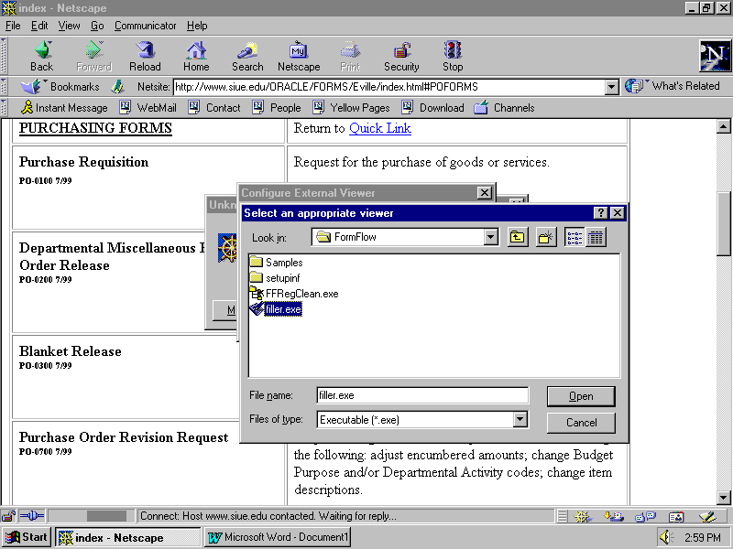This screenshot has width=733, height=549.
Task: Open Bookmarks in the location toolbar
Action: (x=62, y=87)
